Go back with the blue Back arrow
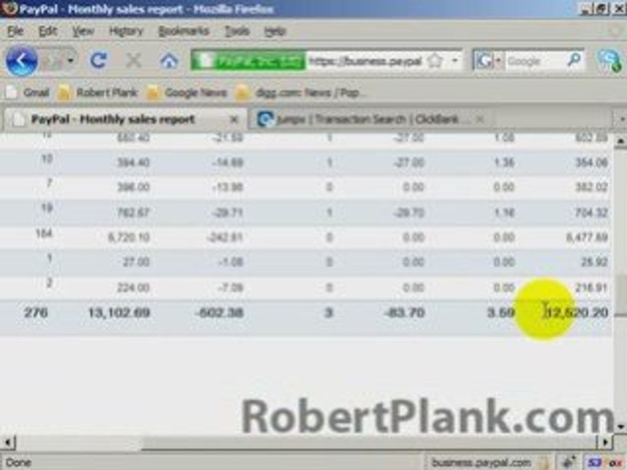Viewport: 627px width, 470px height. pyautogui.click(x=21, y=61)
